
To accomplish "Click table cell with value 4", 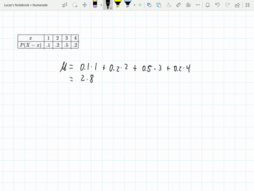I will 75,38.
